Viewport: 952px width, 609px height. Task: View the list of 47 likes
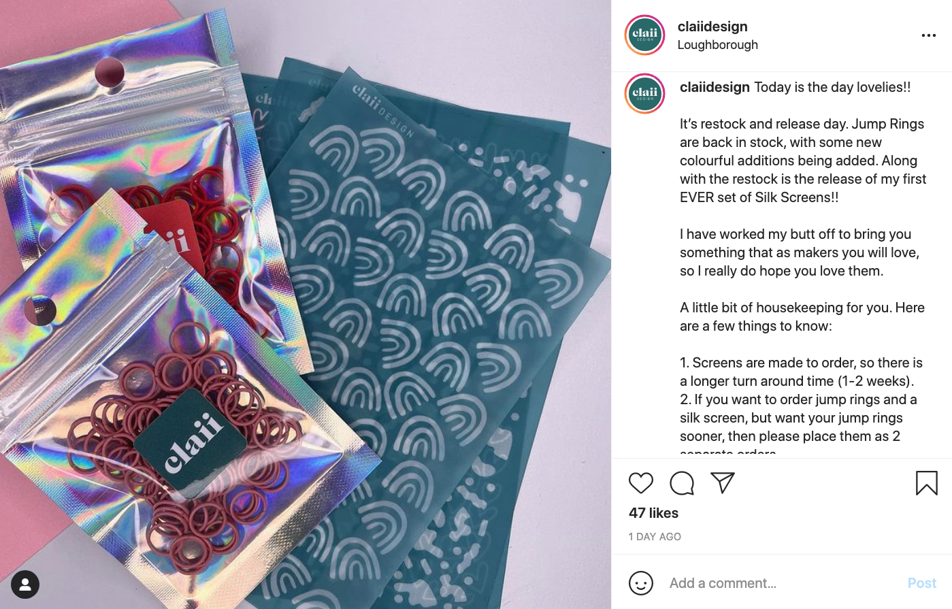[653, 513]
